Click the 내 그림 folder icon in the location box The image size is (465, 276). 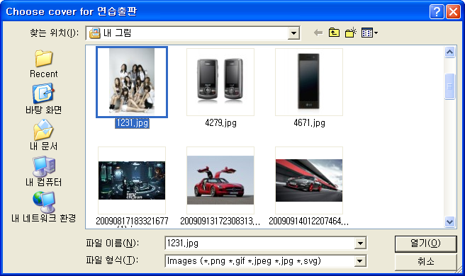95,33
